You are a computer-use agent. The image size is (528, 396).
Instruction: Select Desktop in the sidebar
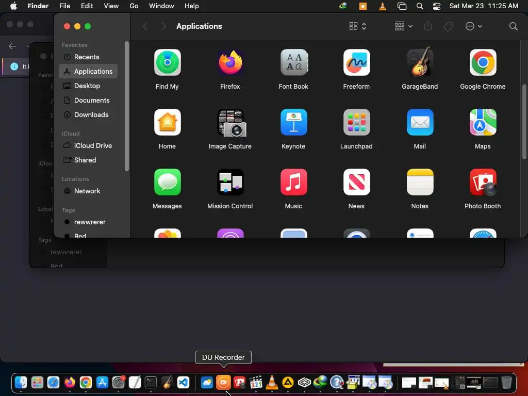coord(88,86)
